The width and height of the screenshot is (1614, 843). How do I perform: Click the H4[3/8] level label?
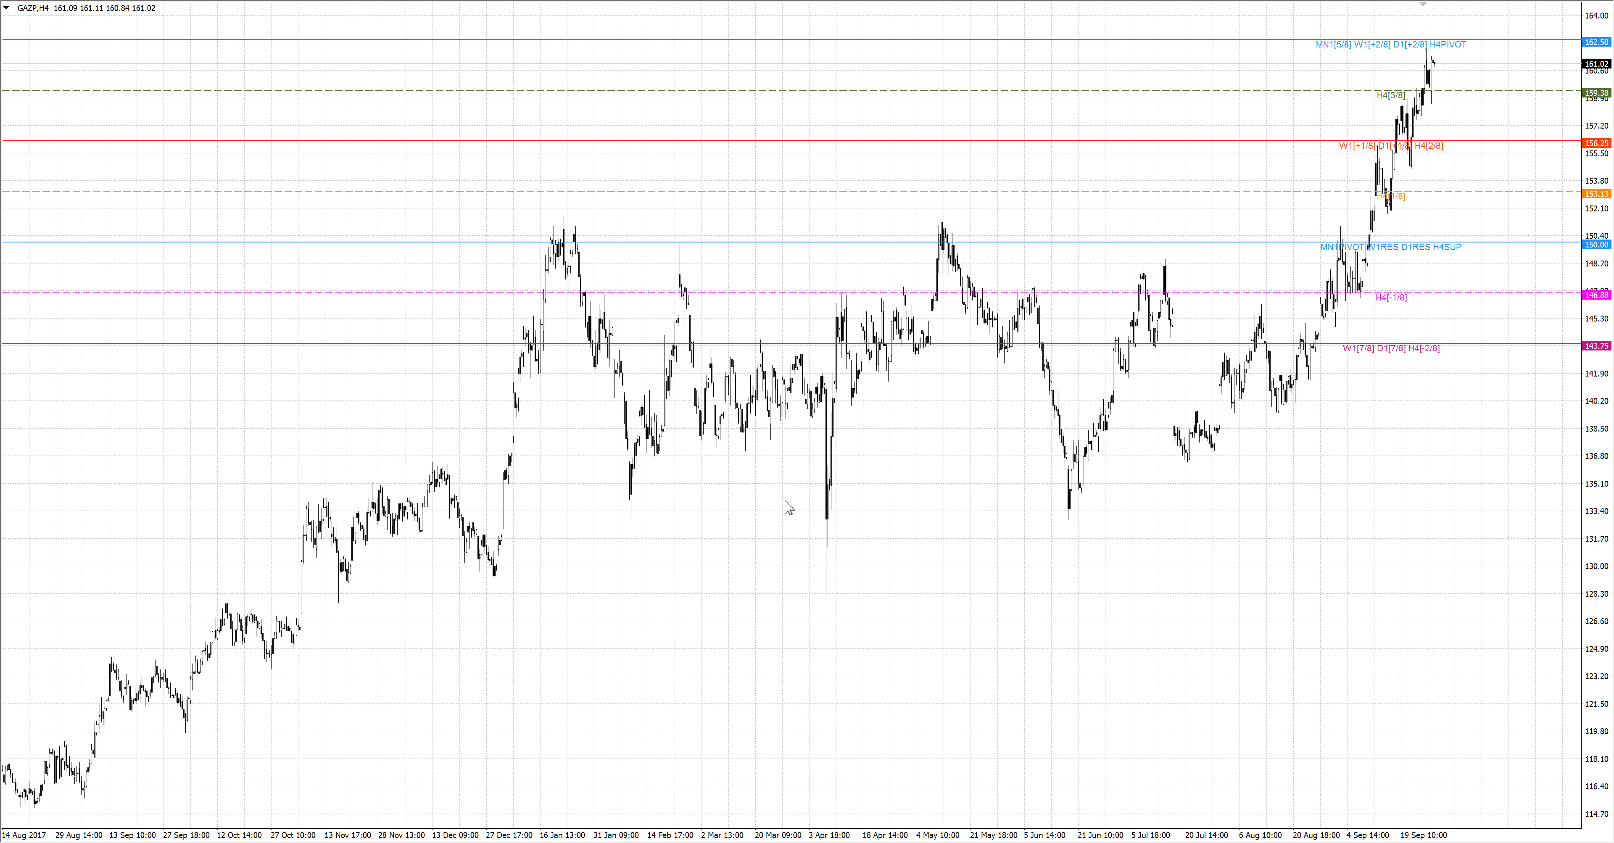point(1390,95)
